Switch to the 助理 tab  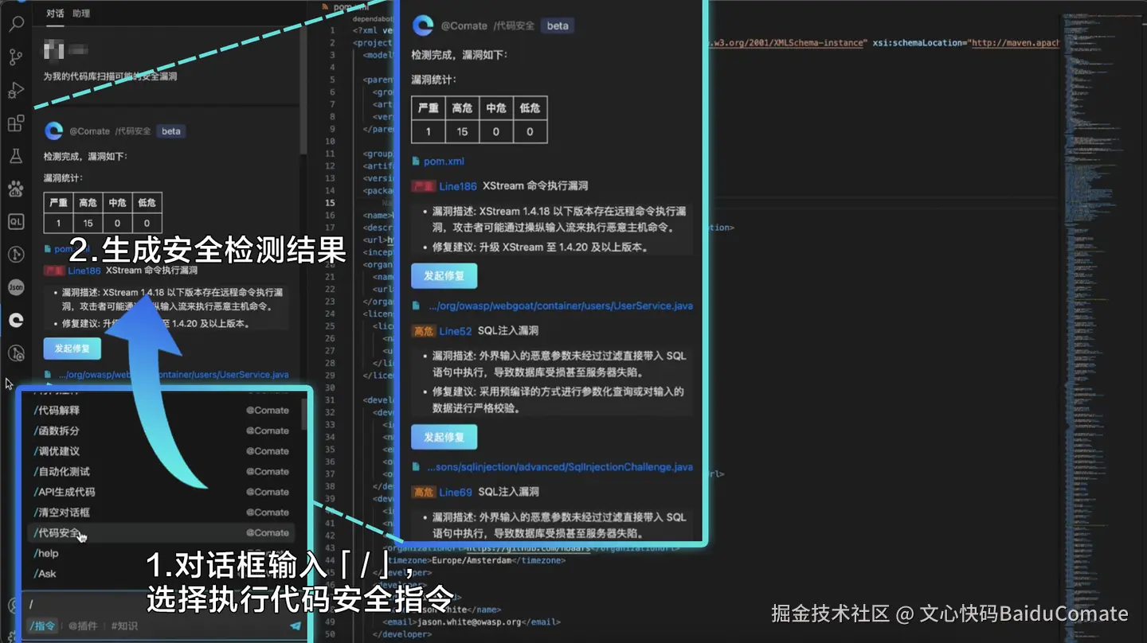(x=81, y=14)
